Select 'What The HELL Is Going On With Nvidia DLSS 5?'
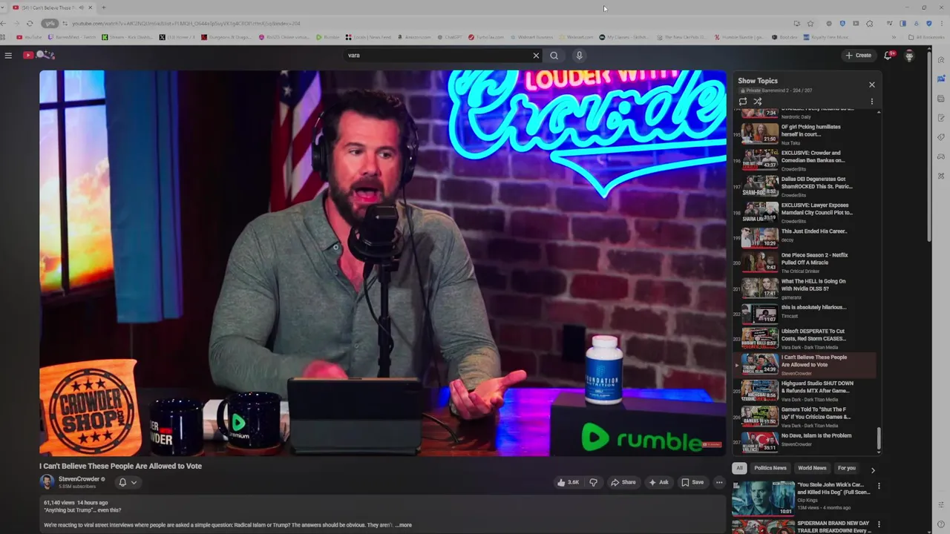 (805, 289)
